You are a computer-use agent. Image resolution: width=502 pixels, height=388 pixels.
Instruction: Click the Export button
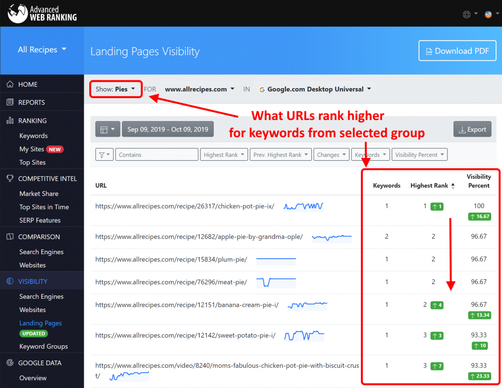click(x=472, y=129)
